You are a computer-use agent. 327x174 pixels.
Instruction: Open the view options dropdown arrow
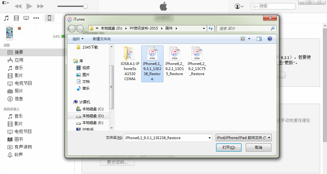249,39
